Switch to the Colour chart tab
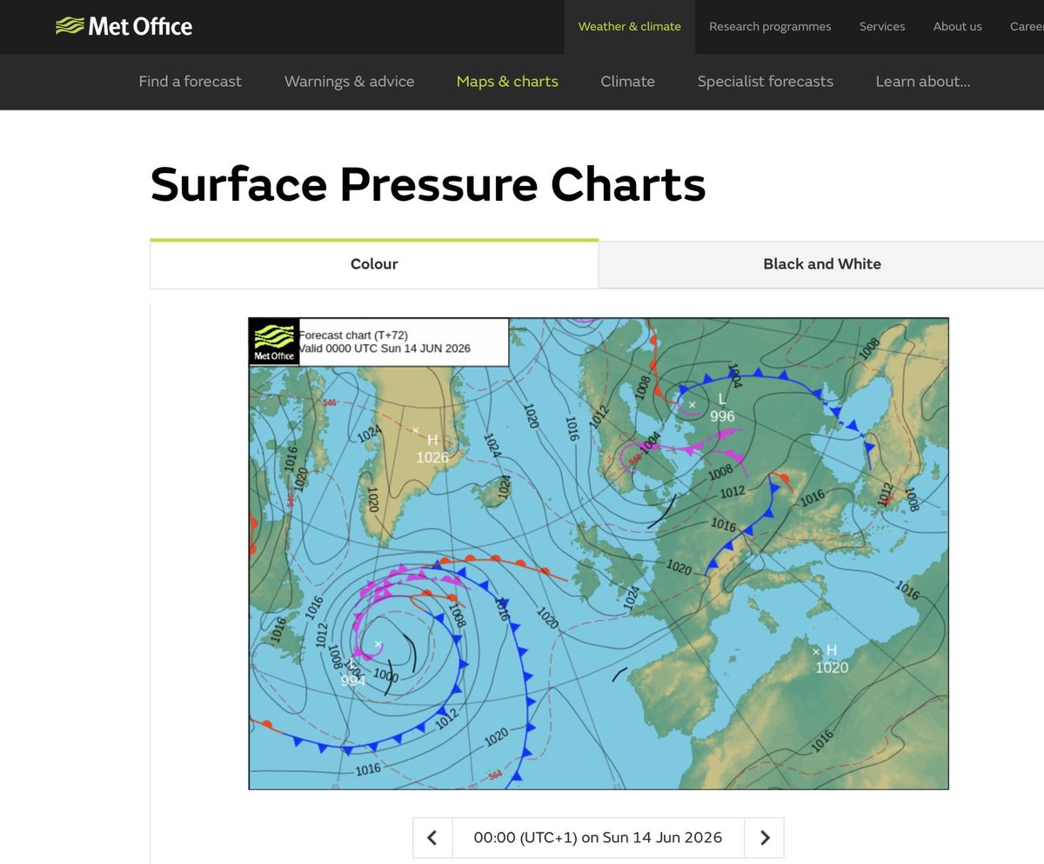This screenshot has width=1044, height=864. pos(374,264)
